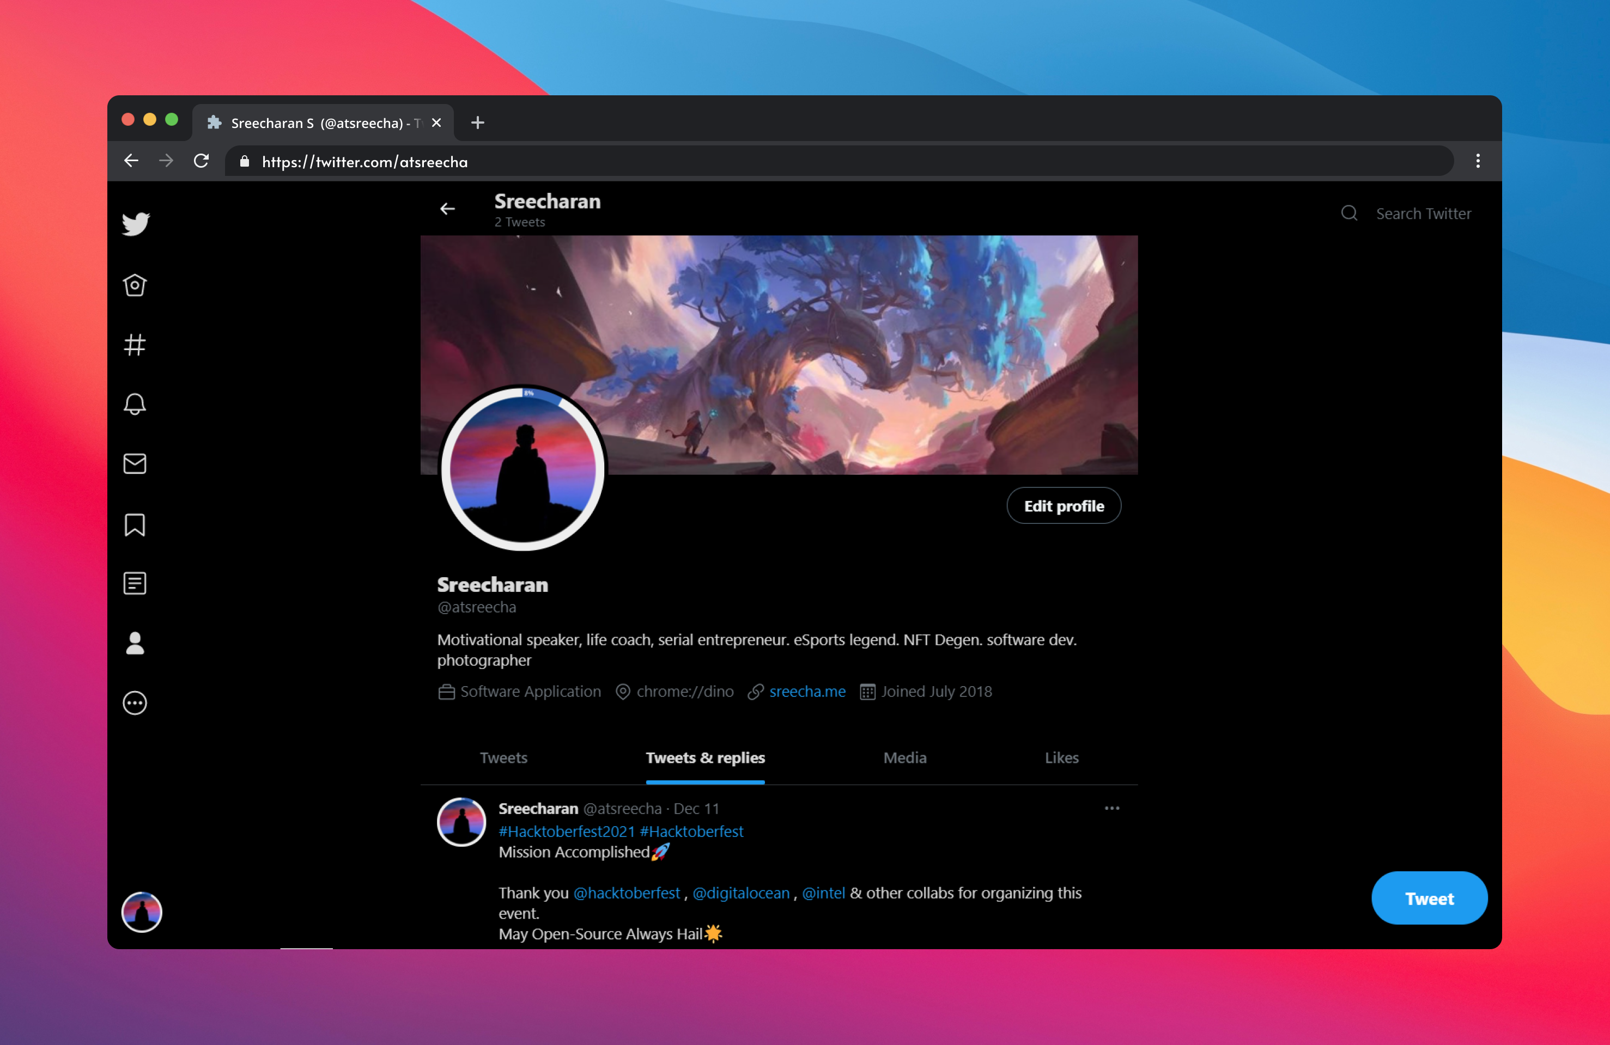Open the sreecha.me link
Screen dimensions: 1610x1045
[807, 692]
